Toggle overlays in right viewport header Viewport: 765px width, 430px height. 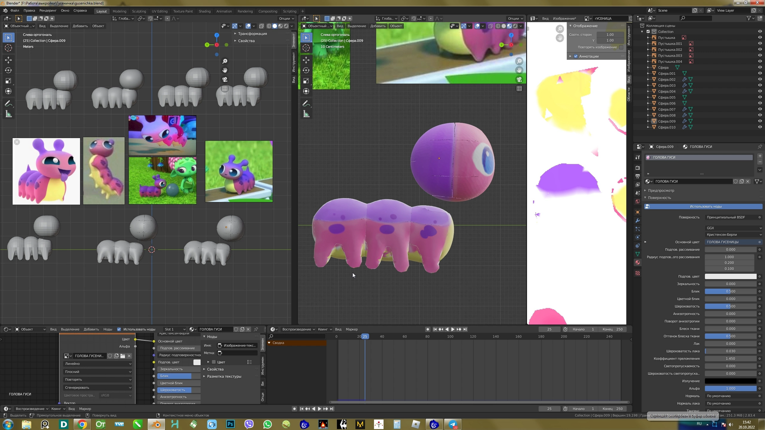point(477,26)
